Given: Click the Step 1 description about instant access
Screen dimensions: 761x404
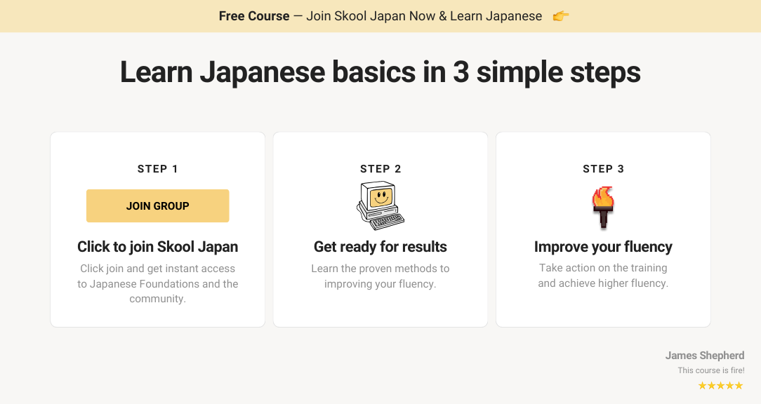Looking at the screenshot, I should click(x=158, y=284).
